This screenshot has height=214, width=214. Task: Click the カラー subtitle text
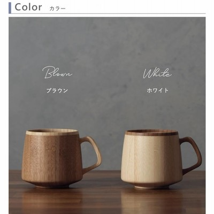click(57, 9)
